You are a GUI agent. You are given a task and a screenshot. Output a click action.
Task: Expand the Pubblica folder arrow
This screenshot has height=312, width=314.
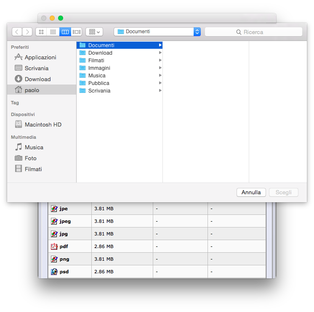pos(160,83)
